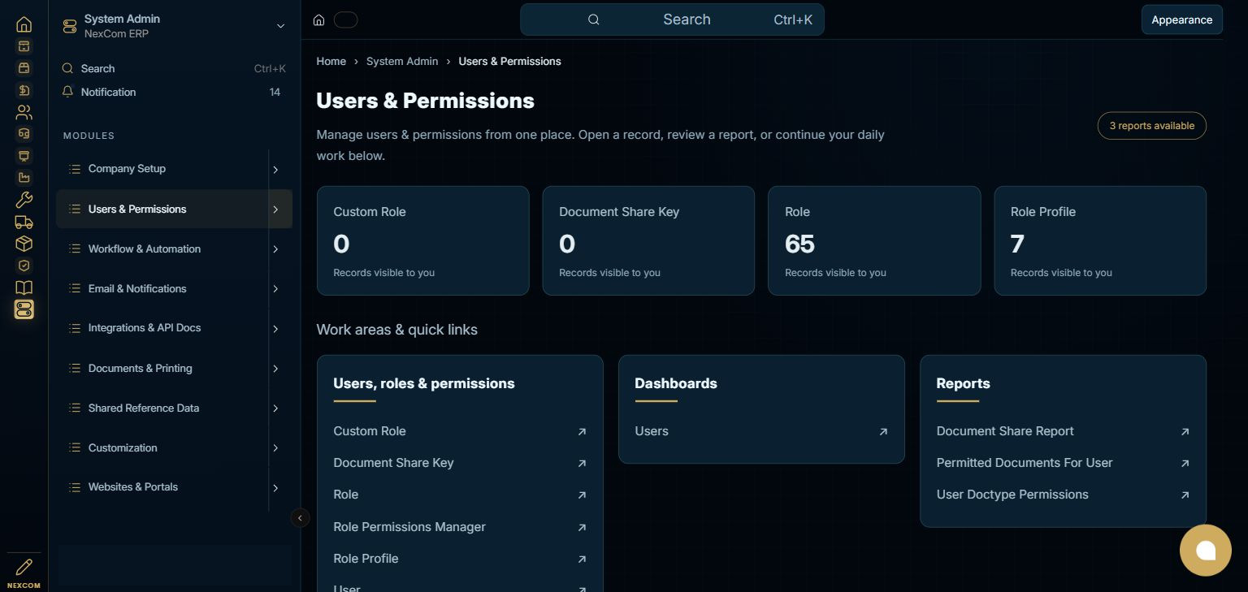Open the people (HR) icon in left rail
Image resolution: width=1248 pixels, height=592 pixels.
[x=24, y=112]
